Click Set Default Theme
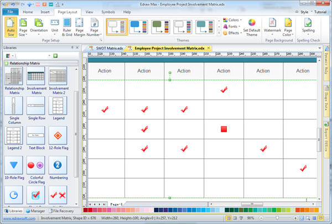This screenshot has height=224, width=332. click(x=252, y=27)
